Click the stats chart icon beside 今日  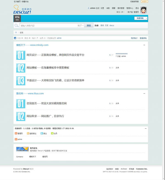tap(15, 38)
